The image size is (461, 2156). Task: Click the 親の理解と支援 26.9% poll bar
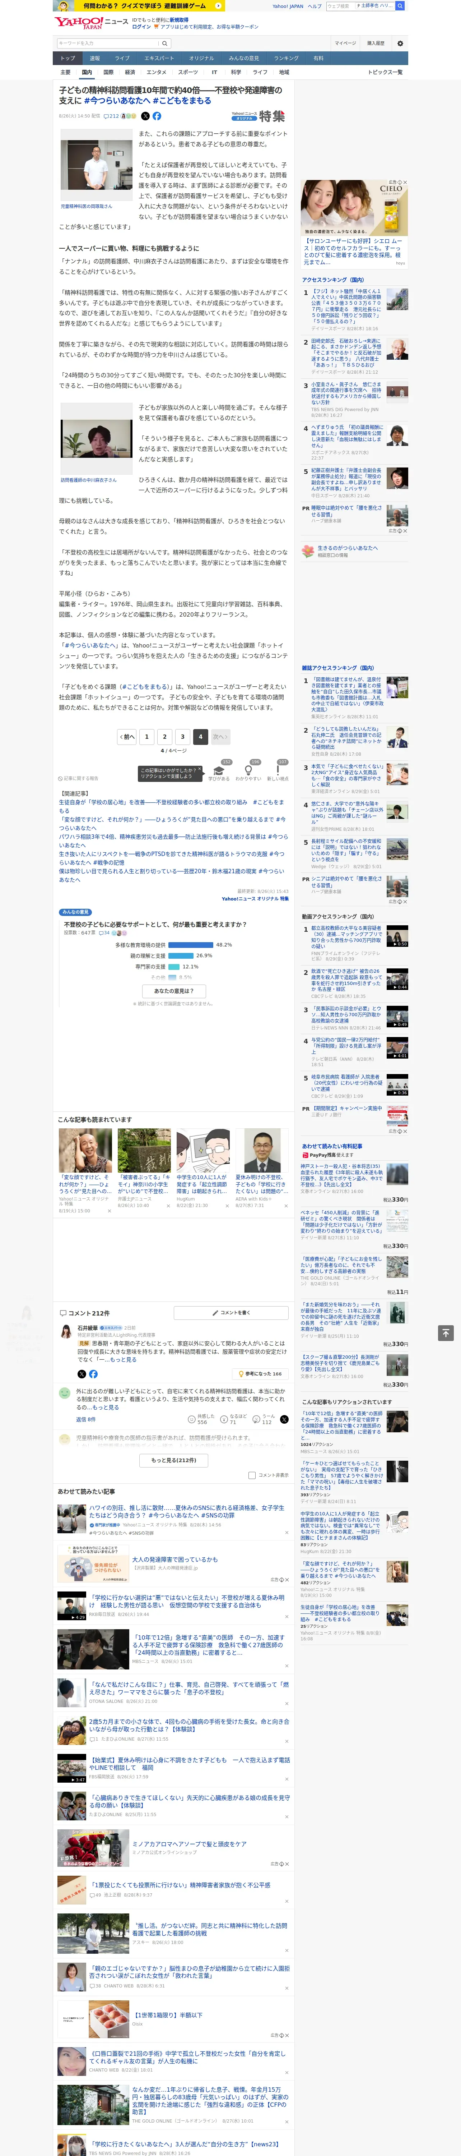point(181,955)
